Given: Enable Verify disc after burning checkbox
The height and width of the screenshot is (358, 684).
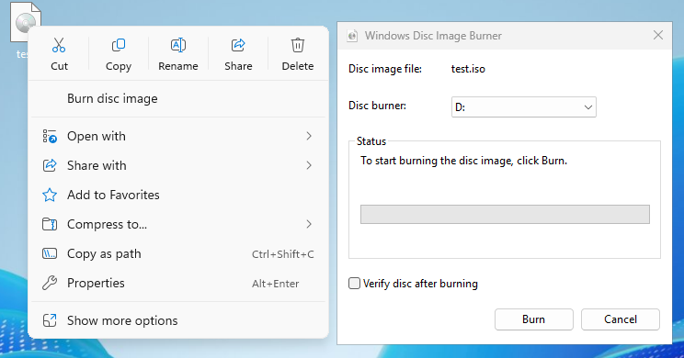Looking at the screenshot, I should click(x=354, y=284).
